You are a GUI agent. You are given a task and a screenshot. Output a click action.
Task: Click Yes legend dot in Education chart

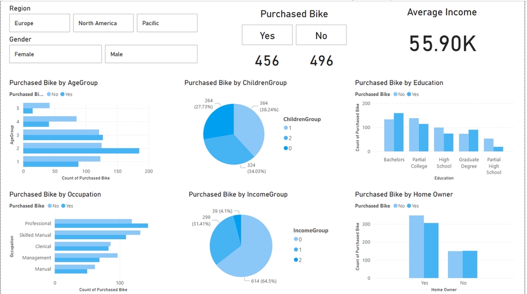click(x=408, y=95)
